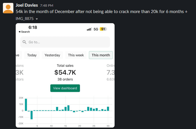The height and width of the screenshot is (129, 196).
Task: Click the negative bar near day three
Action: coord(32,115)
